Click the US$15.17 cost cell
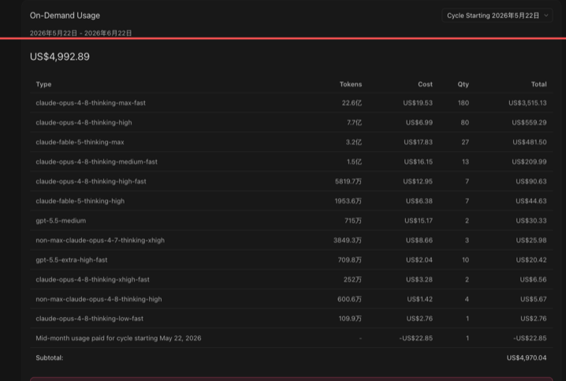566x381 pixels. coord(419,221)
